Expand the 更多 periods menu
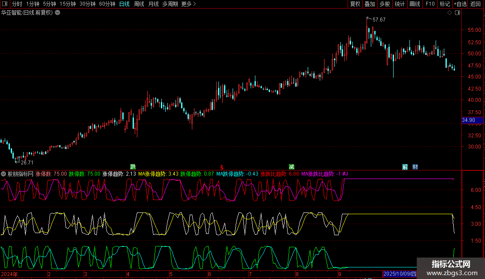This screenshot has height=279, width=485. pos(188,4)
